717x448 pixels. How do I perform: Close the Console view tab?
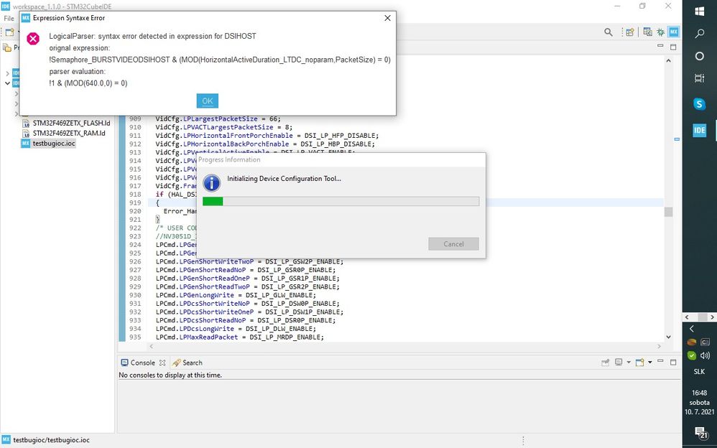(x=162, y=363)
